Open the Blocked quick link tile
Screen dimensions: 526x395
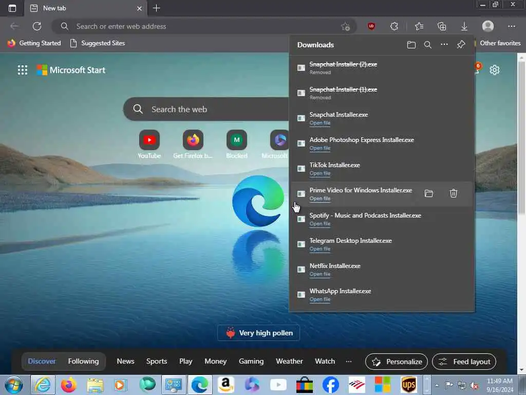(237, 145)
